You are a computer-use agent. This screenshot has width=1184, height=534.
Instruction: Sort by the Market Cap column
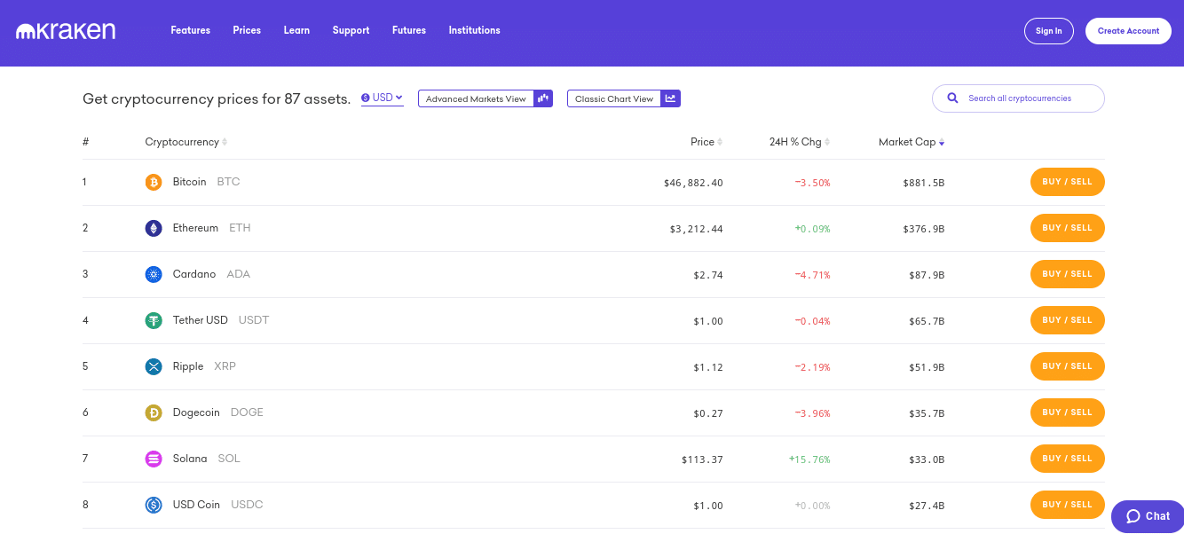pos(912,142)
